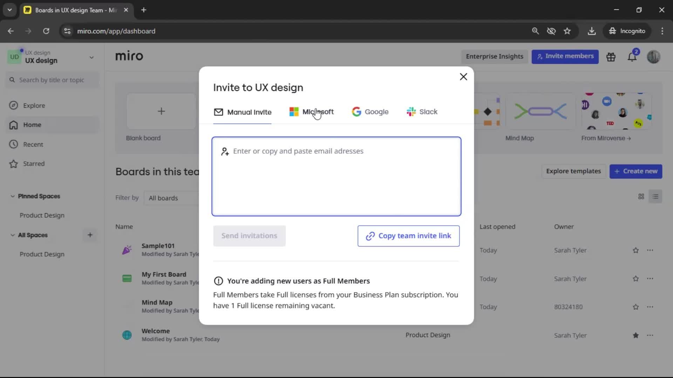Star the Sample101 board
673x378 pixels.
click(x=636, y=251)
